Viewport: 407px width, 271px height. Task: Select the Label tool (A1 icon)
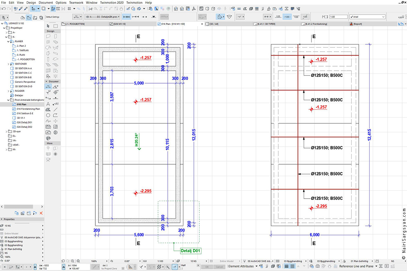click(55, 104)
